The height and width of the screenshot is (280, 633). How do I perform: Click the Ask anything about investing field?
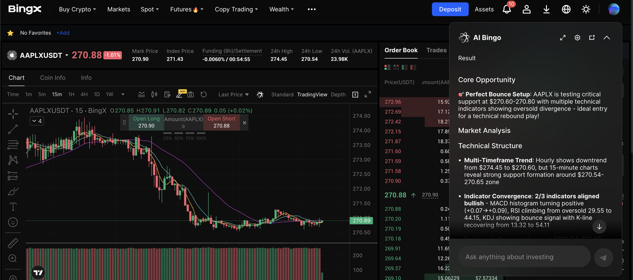pos(524,257)
